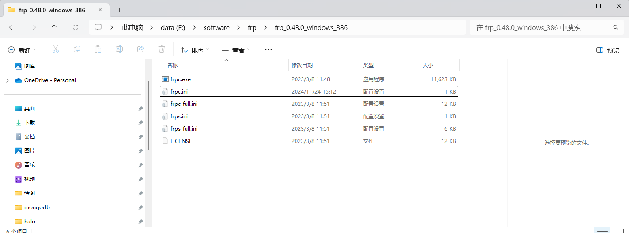The image size is (629, 233).
Task: Refresh the current folder
Action: [x=76, y=27]
